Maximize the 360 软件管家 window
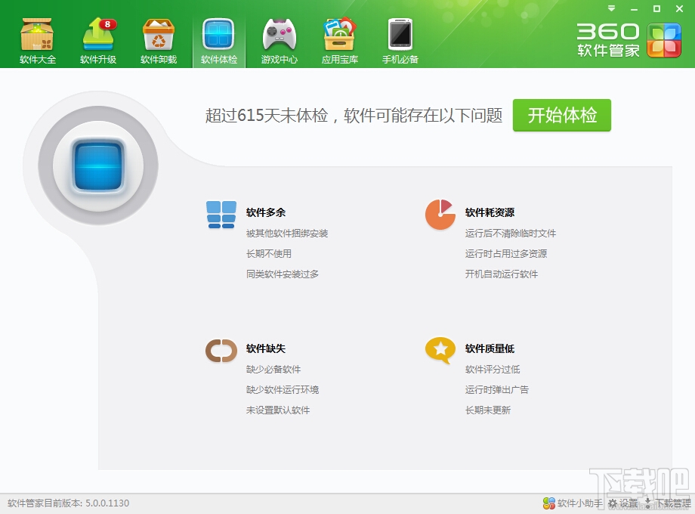 [657, 8]
